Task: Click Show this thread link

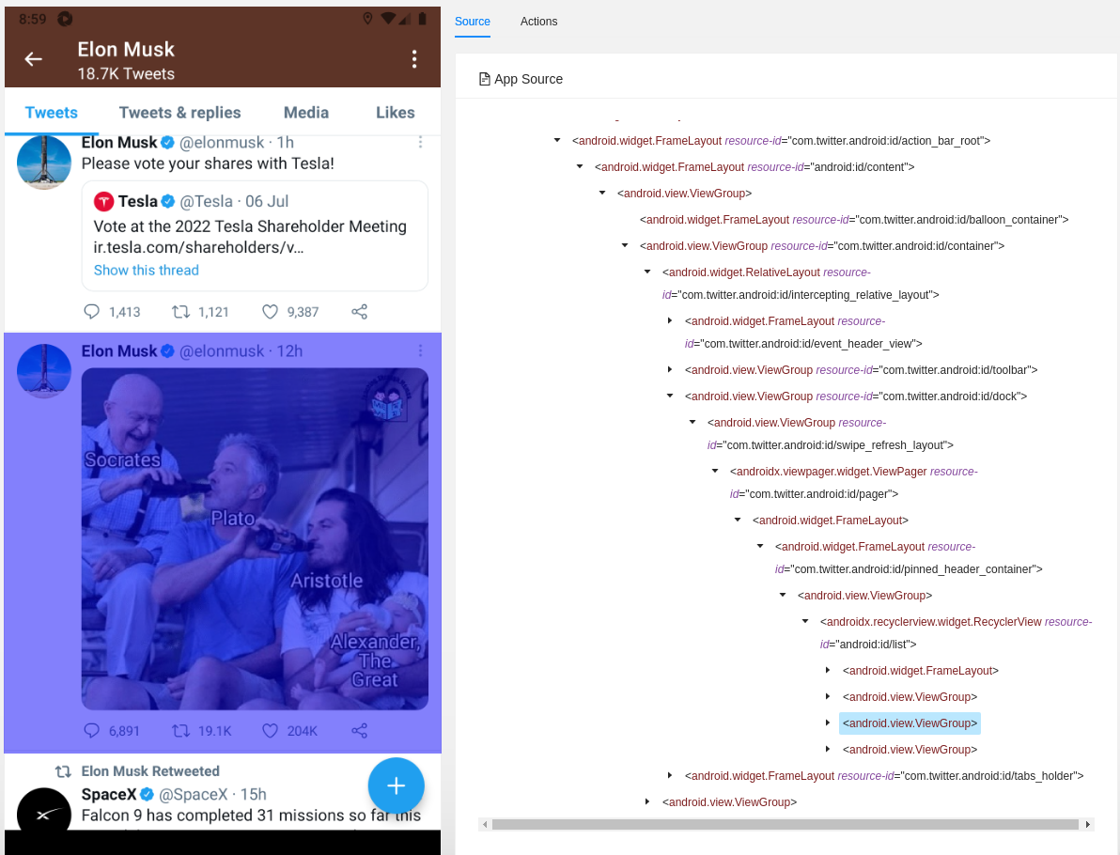Action: (x=147, y=270)
